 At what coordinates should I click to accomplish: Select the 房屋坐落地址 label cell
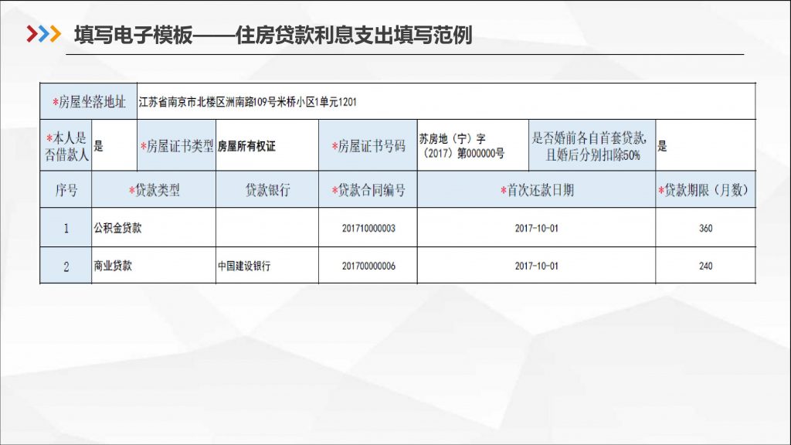88,101
